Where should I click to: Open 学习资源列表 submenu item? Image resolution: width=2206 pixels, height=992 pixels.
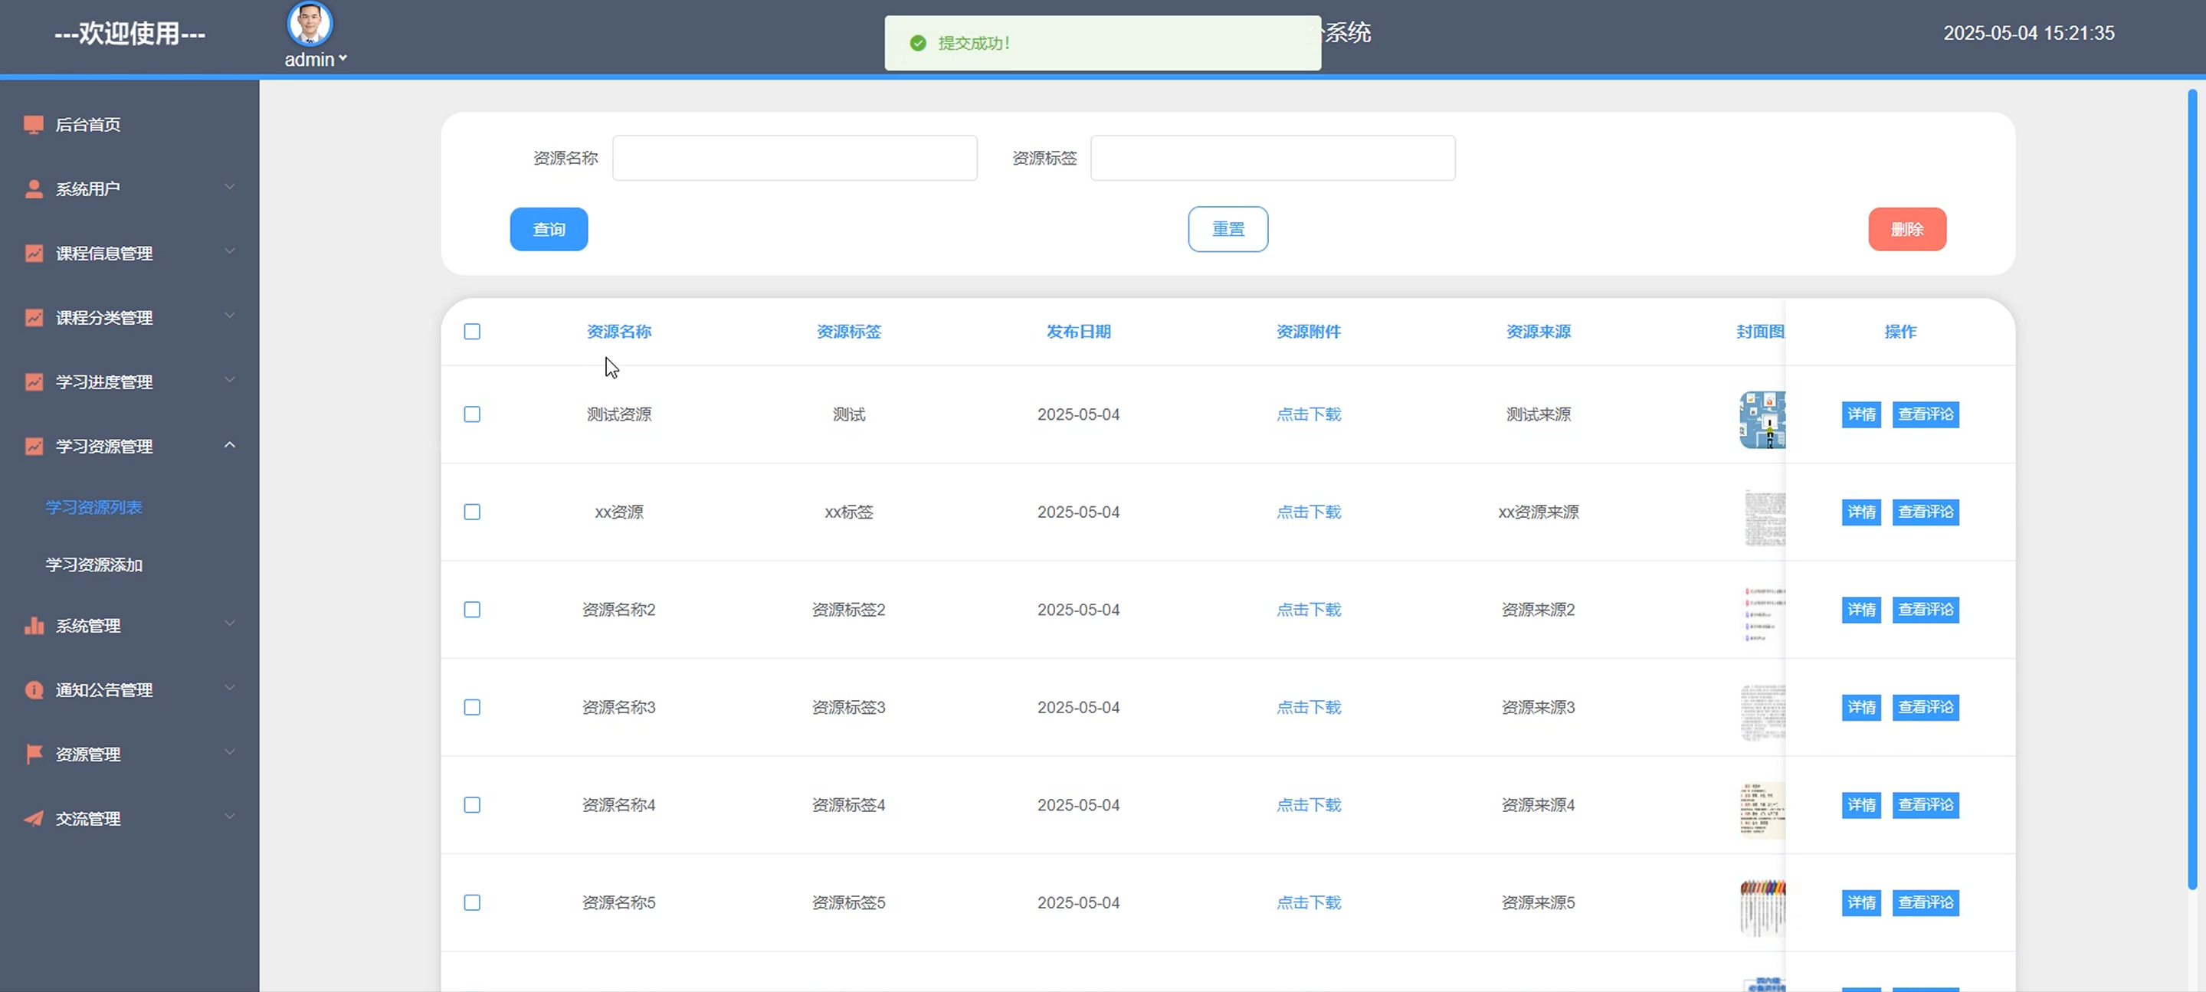93,508
